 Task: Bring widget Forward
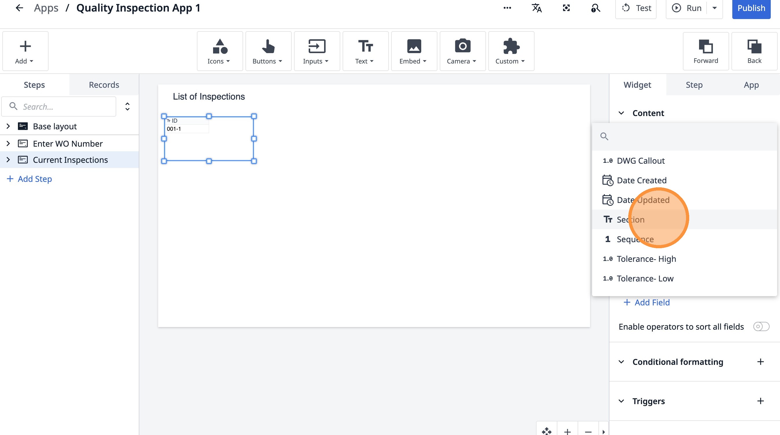pos(705,51)
